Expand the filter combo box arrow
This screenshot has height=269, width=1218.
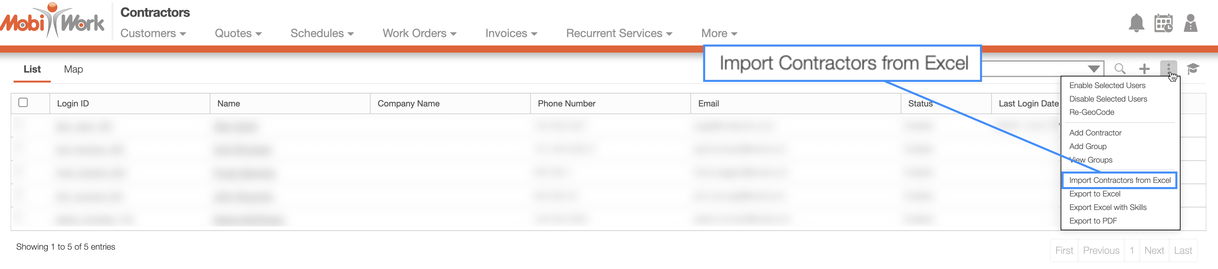[x=1093, y=69]
